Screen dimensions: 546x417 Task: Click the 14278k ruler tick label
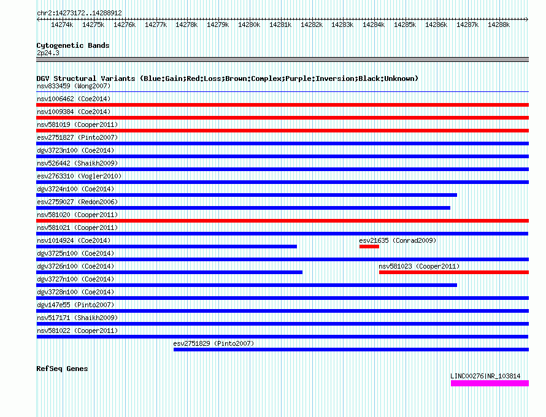point(186,25)
